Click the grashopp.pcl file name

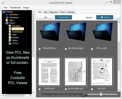[x=75, y=88]
